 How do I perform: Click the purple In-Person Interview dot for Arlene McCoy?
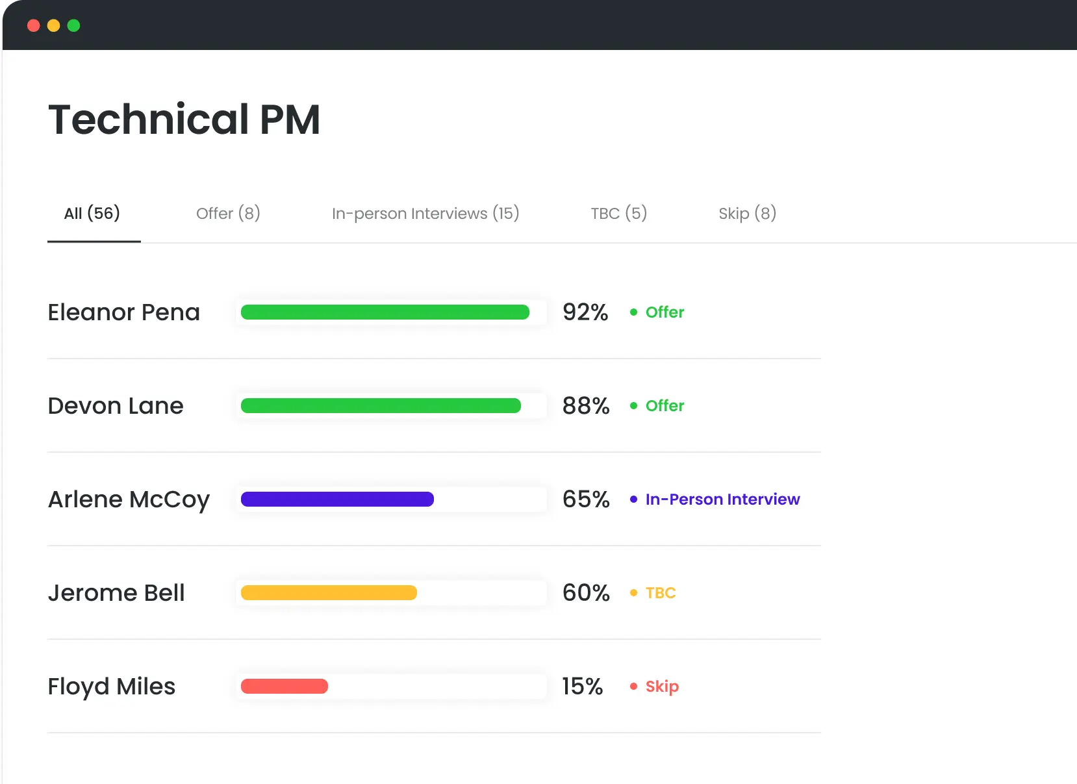634,499
